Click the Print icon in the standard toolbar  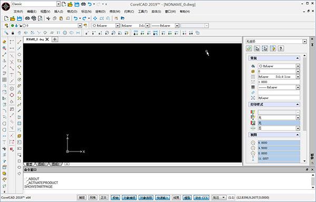(27, 18)
